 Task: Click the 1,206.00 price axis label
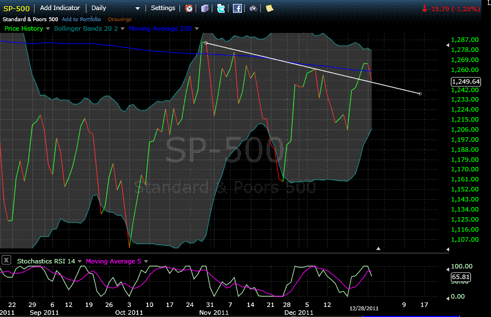click(465, 129)
